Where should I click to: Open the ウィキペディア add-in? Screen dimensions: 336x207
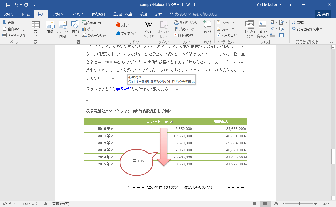(x=149, y=29)
